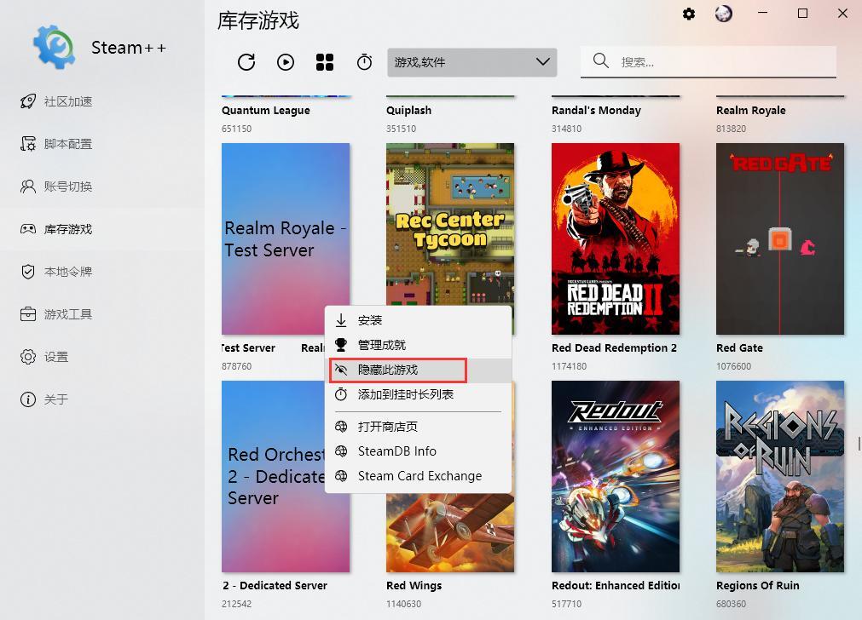
Task: Click the Red Wings title text
Action: point(414,585)
